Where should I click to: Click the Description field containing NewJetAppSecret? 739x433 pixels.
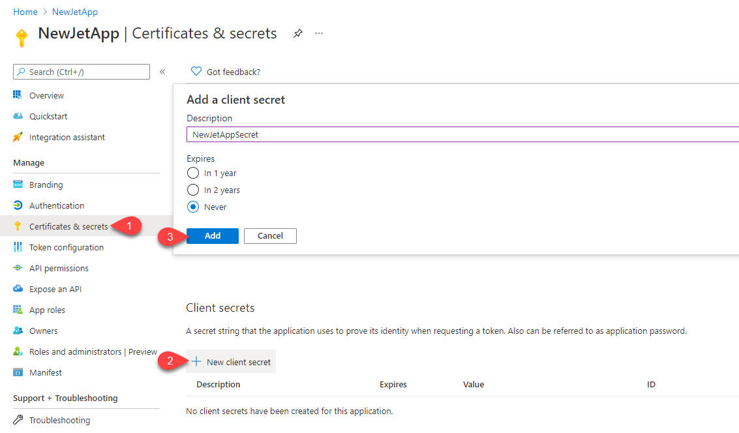point(463,134)
